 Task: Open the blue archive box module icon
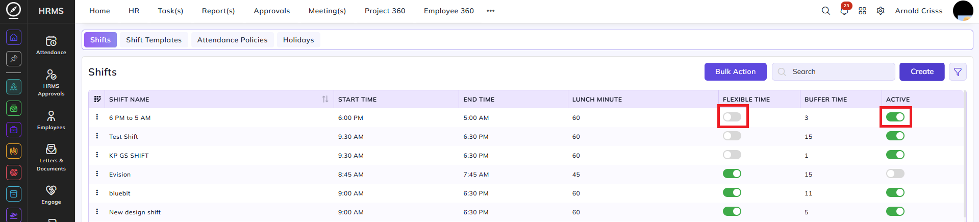point(14,194)
